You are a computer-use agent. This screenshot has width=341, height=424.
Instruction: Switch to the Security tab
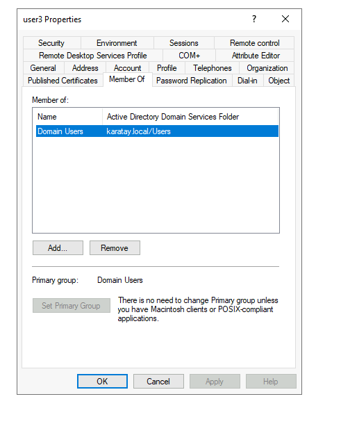[51, 43]
